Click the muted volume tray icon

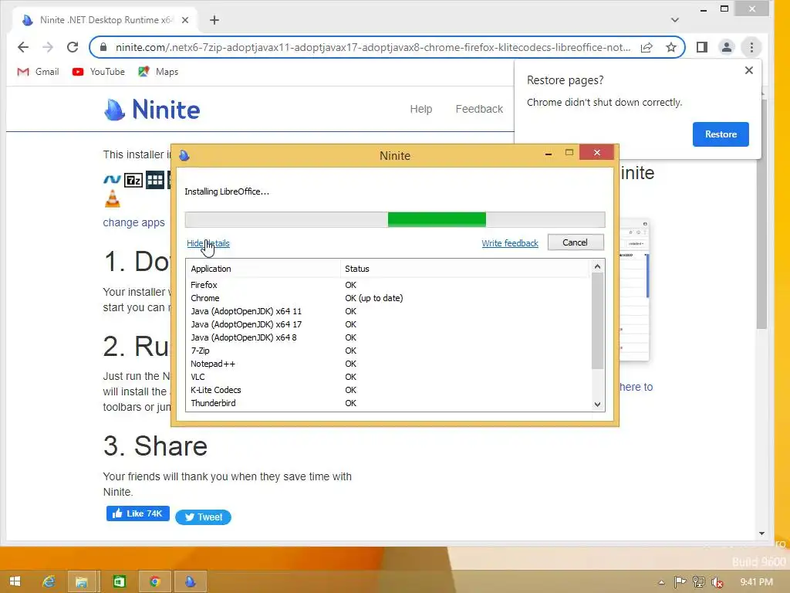pyautogui.click(x=717, y=582)
